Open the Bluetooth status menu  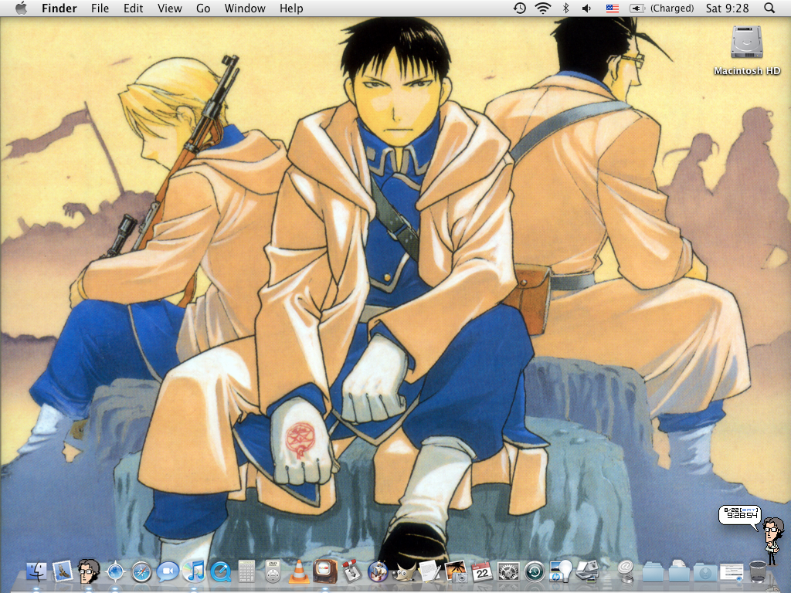click(x=566, y=8)
